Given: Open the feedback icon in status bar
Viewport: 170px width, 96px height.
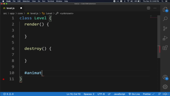Looking at the screenshot, I should click(159, 94).
